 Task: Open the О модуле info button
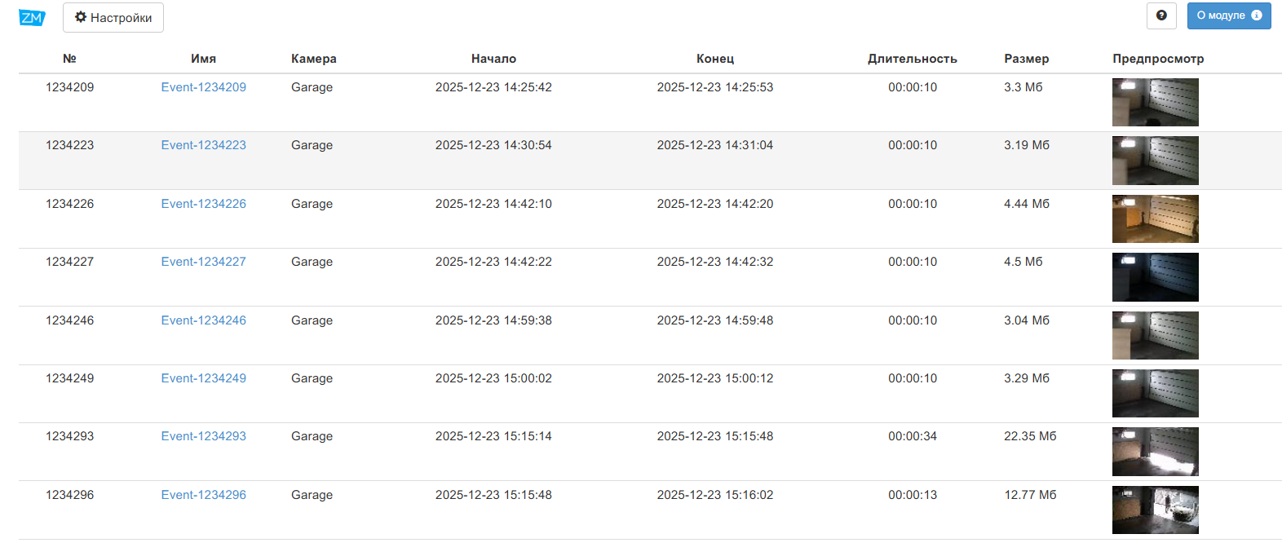[x=1228, y=15]
